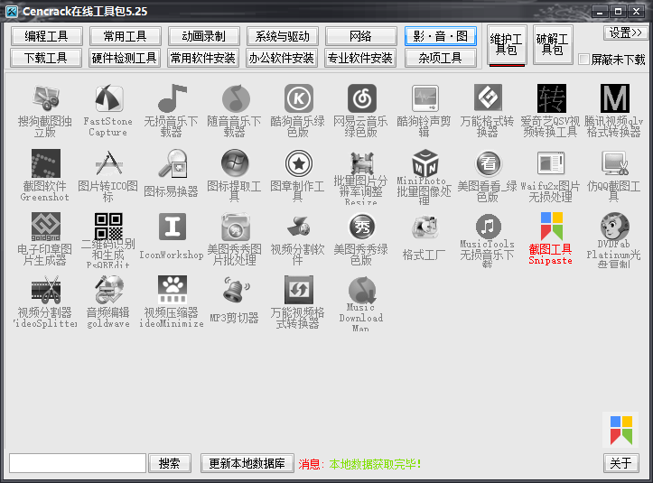Switch to 常用软件安装 category
Image resolution: width=653 pixels, height=483 pixels.
(x=203, y=58)
